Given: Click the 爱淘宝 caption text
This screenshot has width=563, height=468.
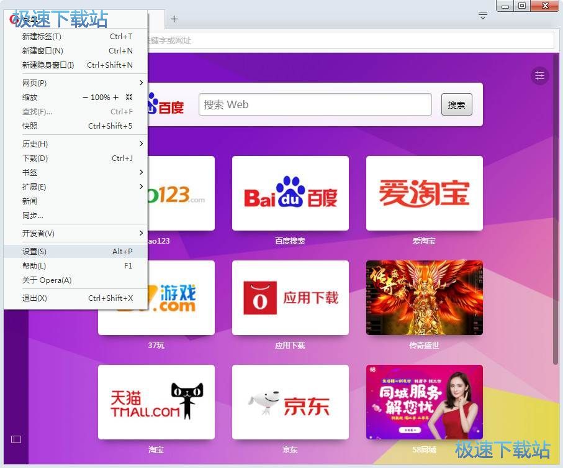Looking at the screenshot, I should click(x=424, y=241).
